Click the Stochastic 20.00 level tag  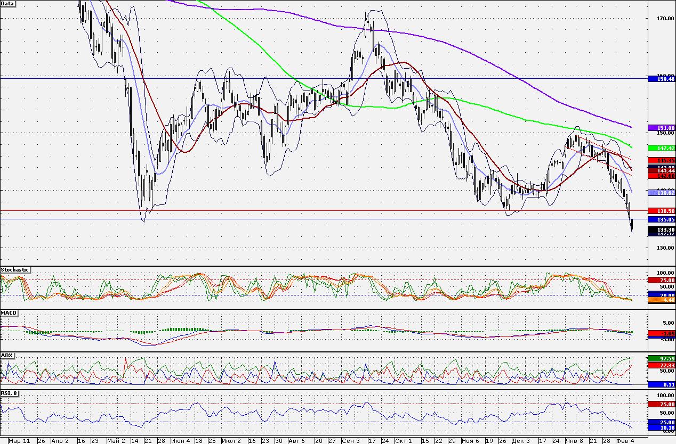[662, 295]
